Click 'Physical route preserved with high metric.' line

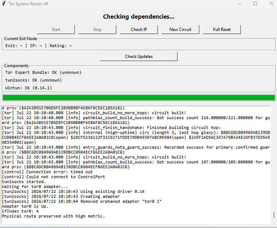(x=53, y=216)
